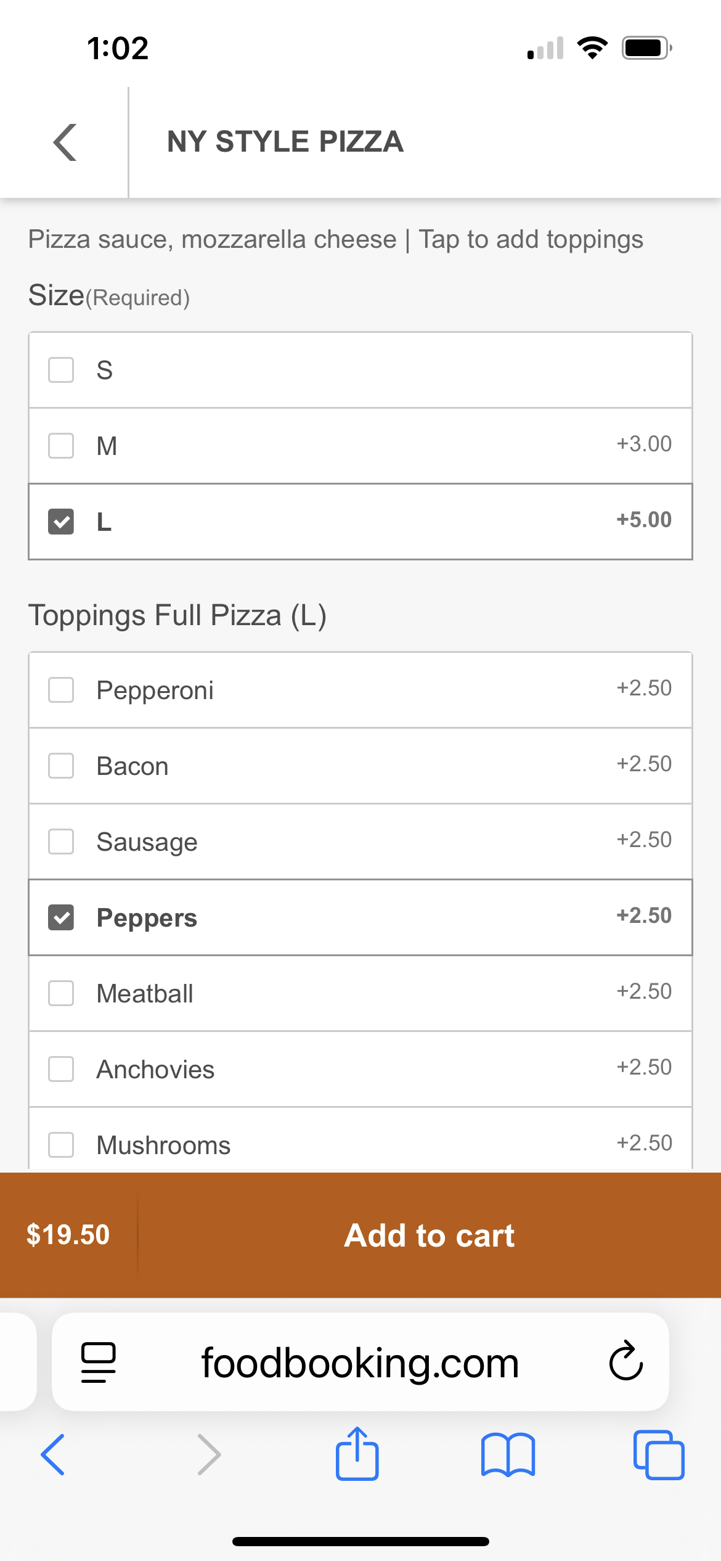721x1561 pixels.
Task: Reload the foodbooking.com page
Action: (x=625, y=1361)
